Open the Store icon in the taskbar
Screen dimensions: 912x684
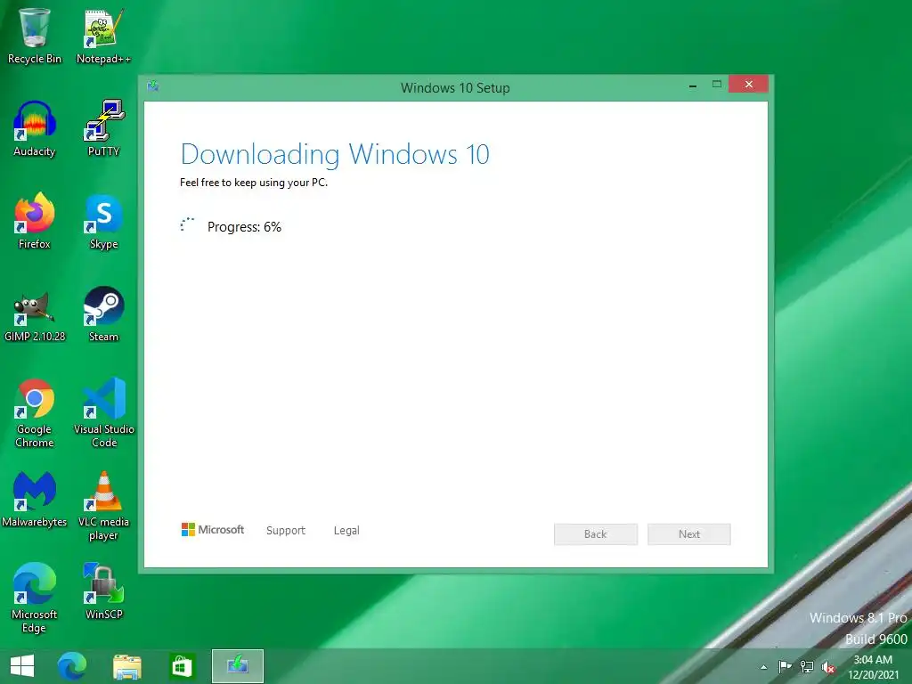click(182, 666)
